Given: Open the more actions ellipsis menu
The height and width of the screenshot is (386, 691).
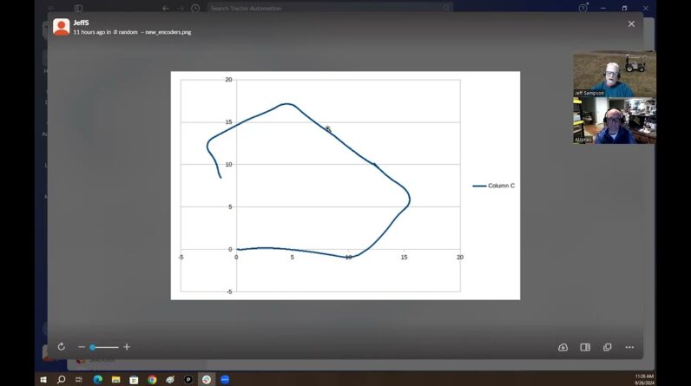Looking at the screenshot, I should 629,347.
